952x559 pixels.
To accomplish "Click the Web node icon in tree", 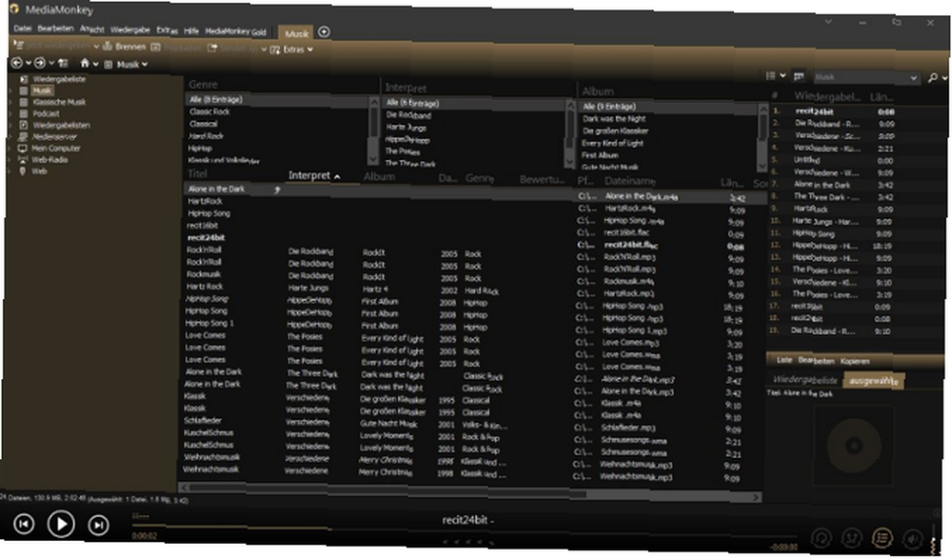I will pyautogui.click(x=23, y=171).
